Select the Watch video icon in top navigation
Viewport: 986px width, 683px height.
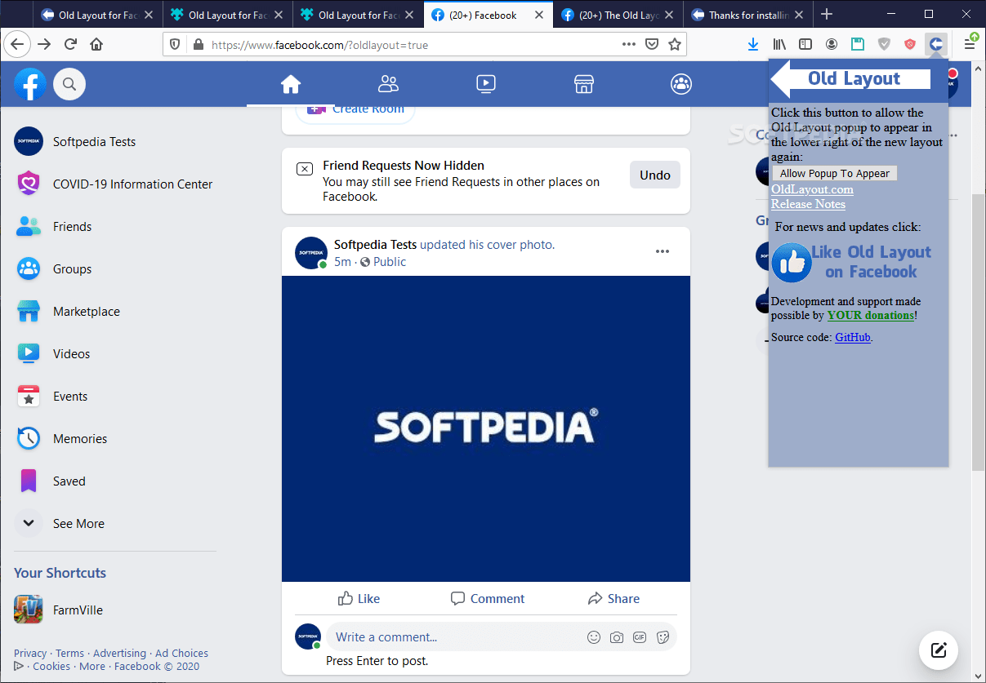point(486,83)
